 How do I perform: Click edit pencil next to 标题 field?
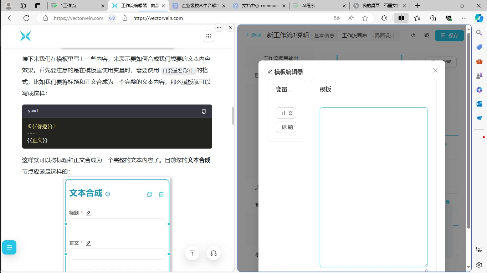pyautogui.click(x=88, y=213)
